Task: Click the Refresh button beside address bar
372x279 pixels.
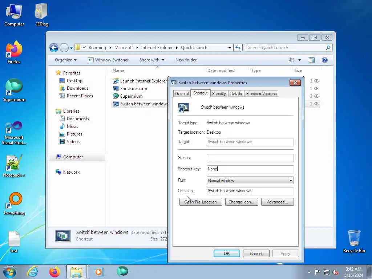Action: tap(238, 48)
